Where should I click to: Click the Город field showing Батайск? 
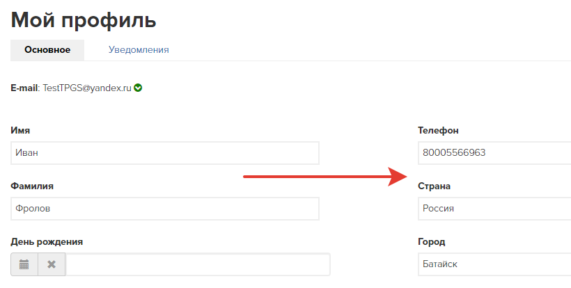pos(494,264)
